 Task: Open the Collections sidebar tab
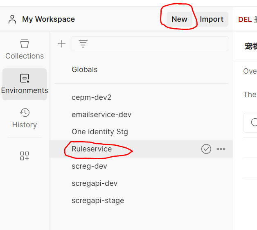coord(25,50)
